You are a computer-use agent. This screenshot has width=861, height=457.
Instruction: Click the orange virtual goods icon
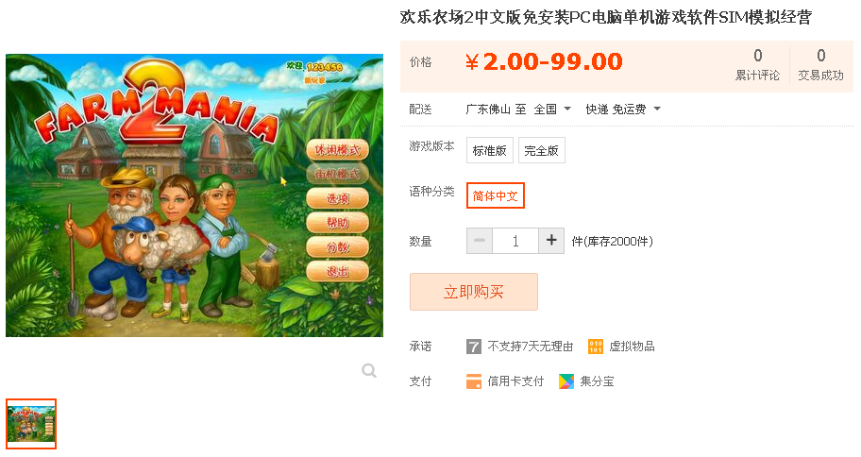coord(595,347)
